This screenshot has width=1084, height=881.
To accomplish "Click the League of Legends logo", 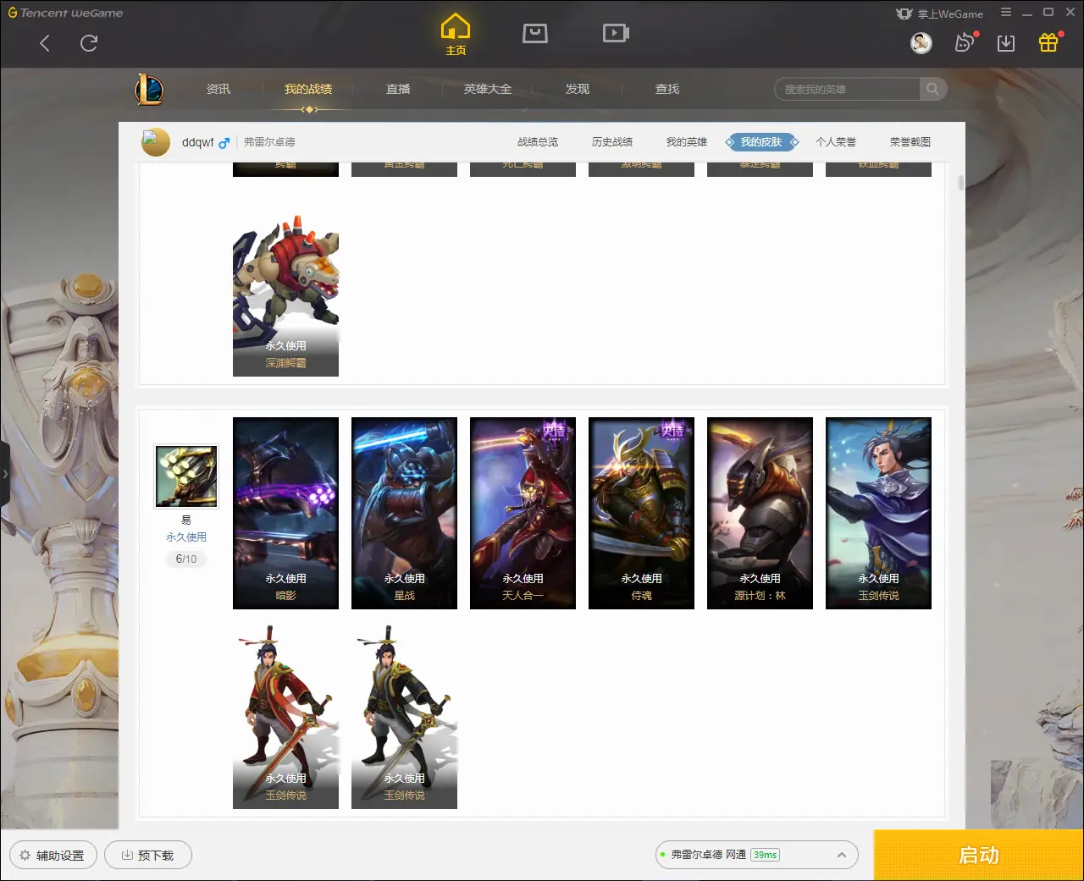I will [149, 89].
